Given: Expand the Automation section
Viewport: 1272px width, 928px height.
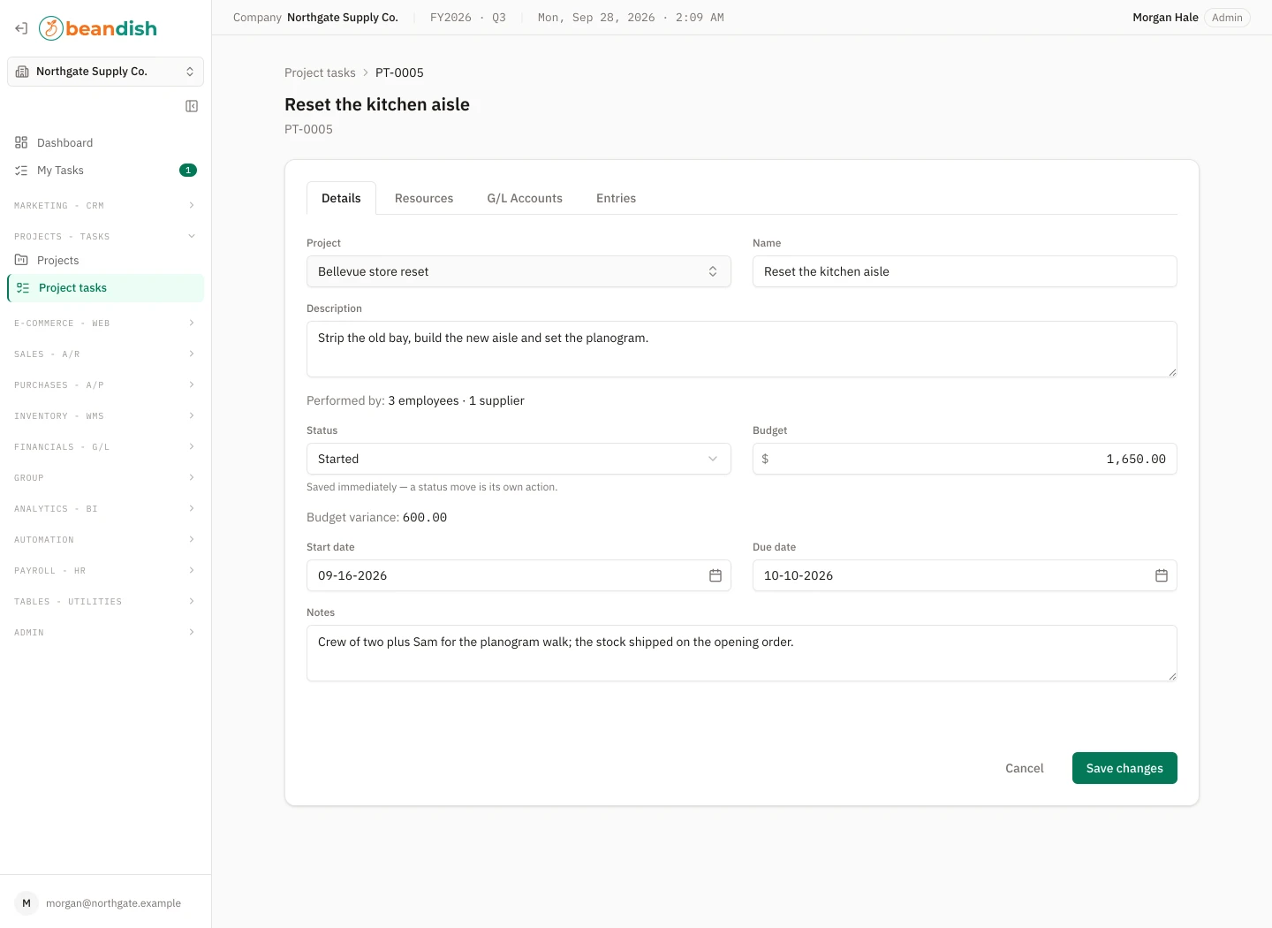Looking at the screenshot, I should pyautogui.click(x=105, y=540).
